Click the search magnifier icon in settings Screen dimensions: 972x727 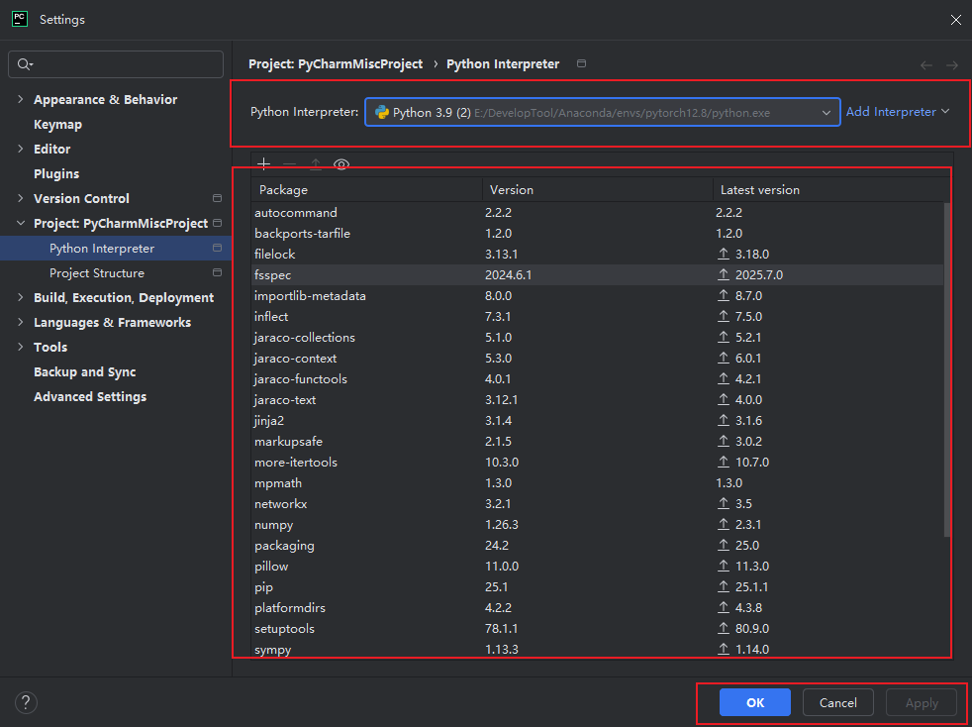[x=25, y=64]
